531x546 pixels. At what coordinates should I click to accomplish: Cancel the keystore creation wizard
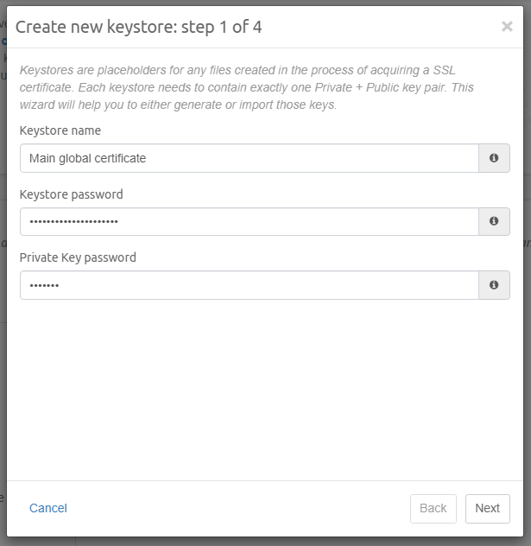pyautogui.click(x=48, y=508)
